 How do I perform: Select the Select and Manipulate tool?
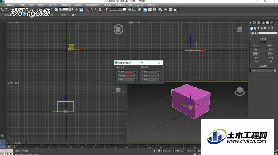(x=76, y=10)
